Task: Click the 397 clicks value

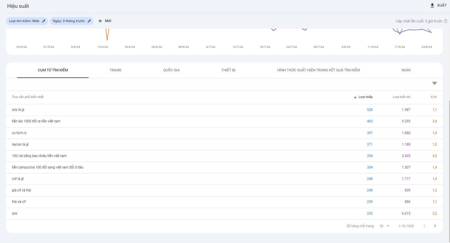Action: (x=370, y=133)
